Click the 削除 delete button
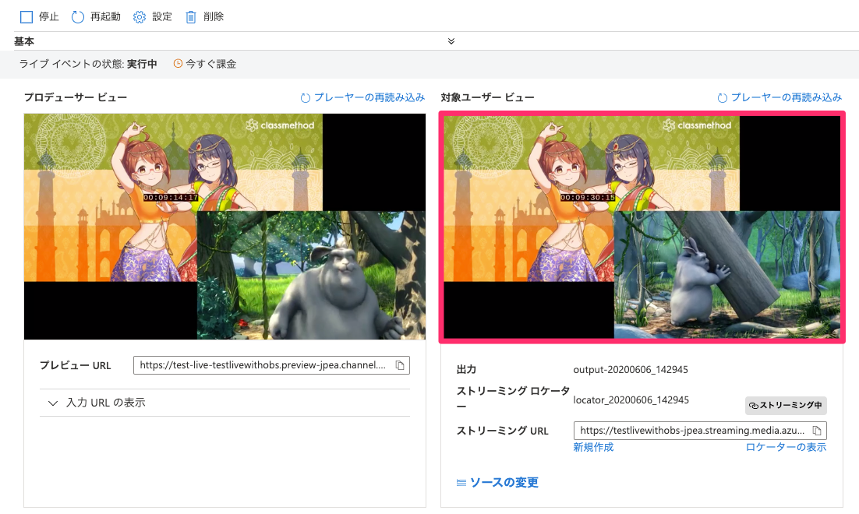The width and height of the screenshot is (859, 514). click(204, 17)
